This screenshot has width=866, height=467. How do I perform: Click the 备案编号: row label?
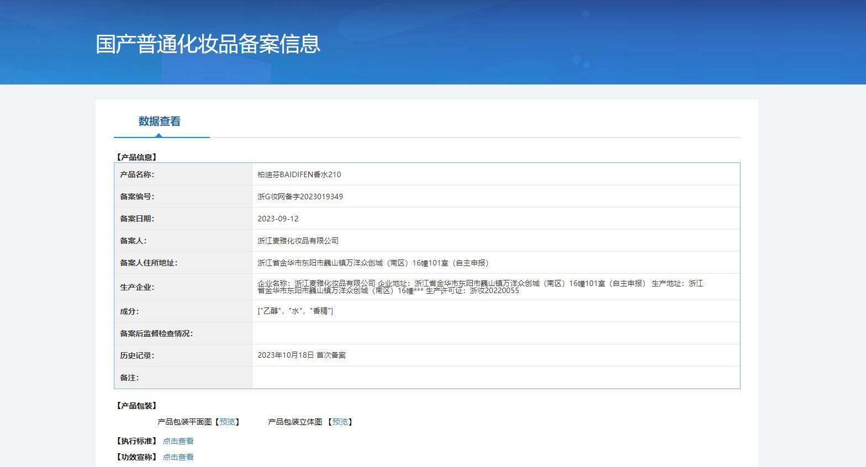(x=137, y=197)
